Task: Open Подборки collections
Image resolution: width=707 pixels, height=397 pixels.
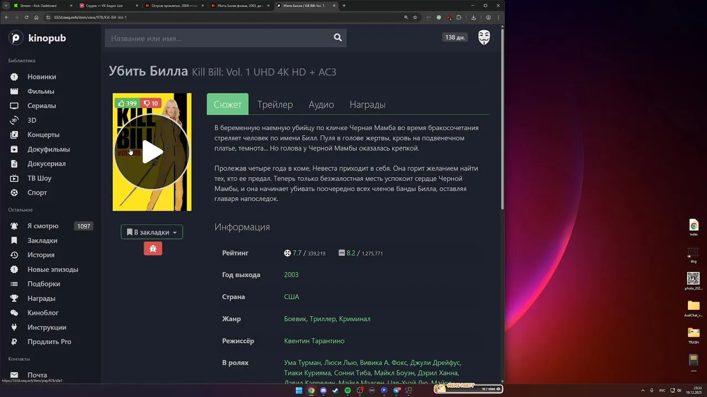Action: click(44, 283)
